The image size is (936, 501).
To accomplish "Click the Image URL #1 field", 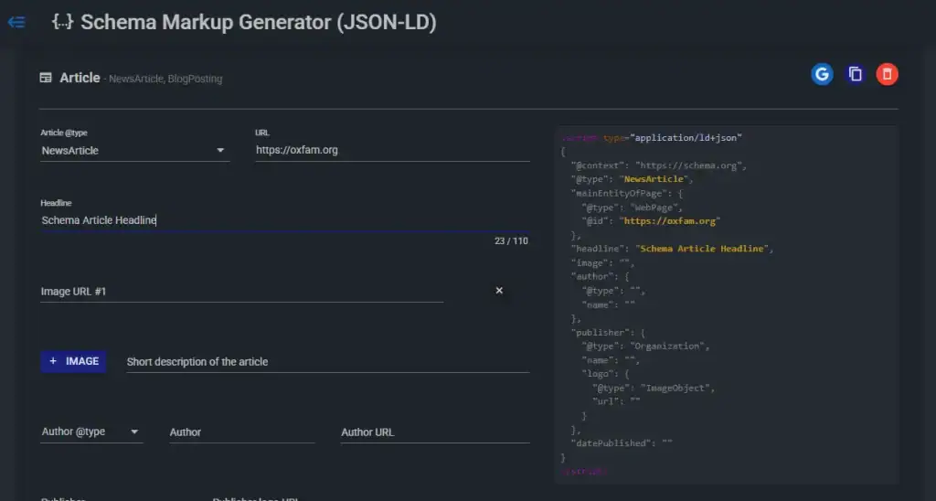I will click(241, 292).
